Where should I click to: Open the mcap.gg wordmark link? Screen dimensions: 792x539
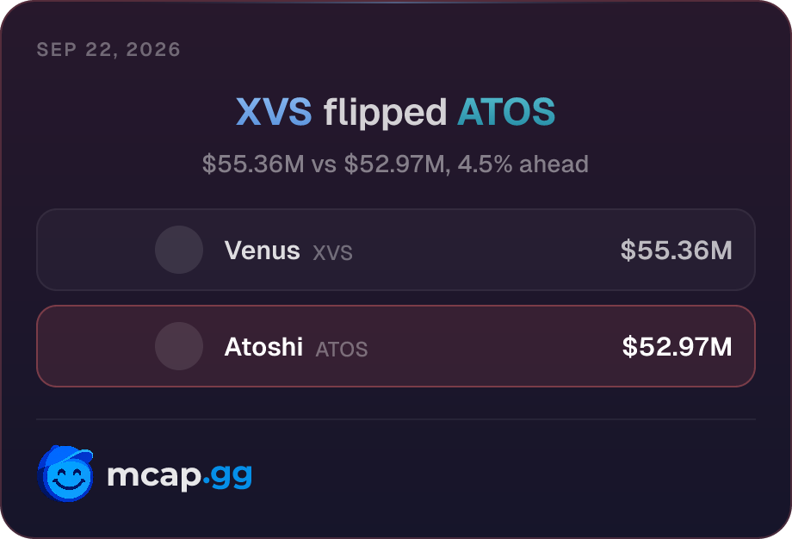coord(179,475)
